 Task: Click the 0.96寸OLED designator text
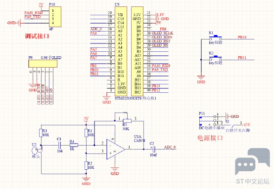[51, 58]
